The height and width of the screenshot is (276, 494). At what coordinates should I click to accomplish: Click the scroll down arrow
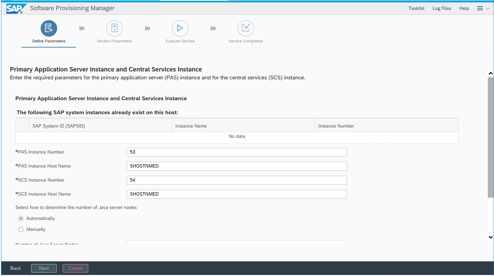tap(491, 237)
